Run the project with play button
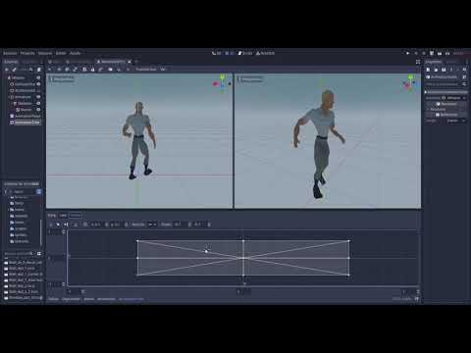Screen dimensions: 471x353 pyautogui.click(x=407, y=53)
